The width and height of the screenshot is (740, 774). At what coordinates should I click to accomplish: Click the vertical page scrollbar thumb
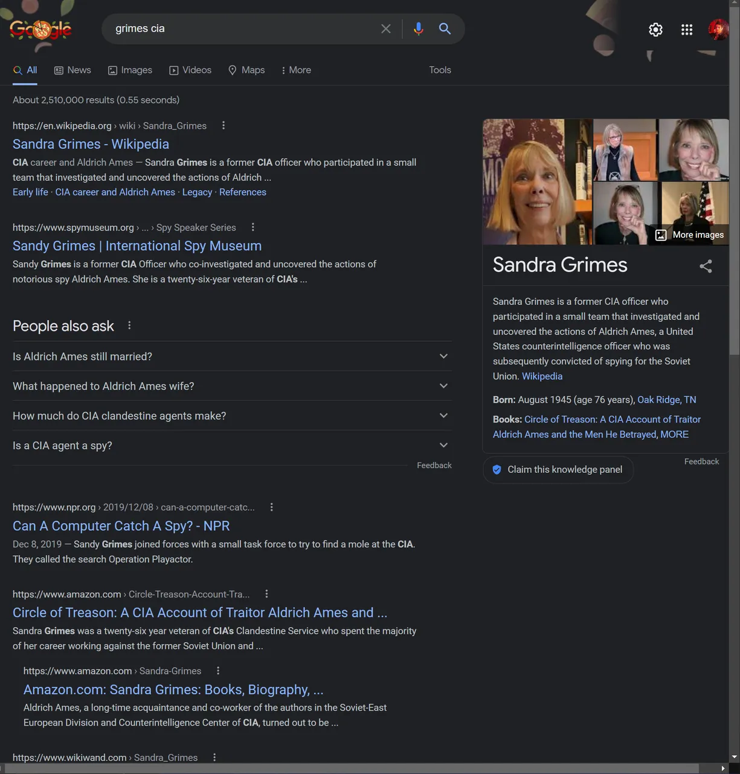point(734,181)
